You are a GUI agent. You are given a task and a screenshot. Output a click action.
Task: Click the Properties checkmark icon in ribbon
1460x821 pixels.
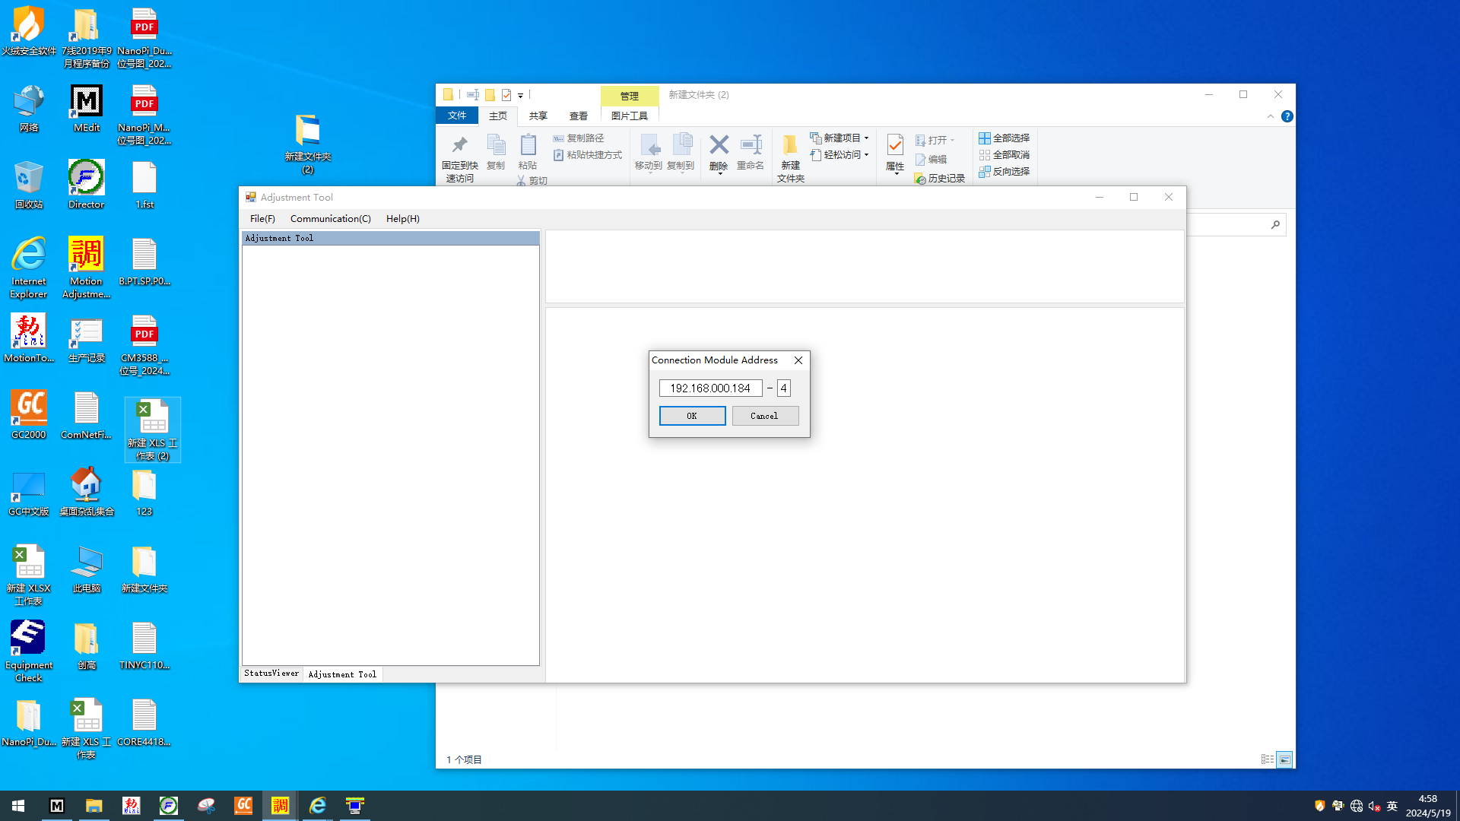point(895,145)
